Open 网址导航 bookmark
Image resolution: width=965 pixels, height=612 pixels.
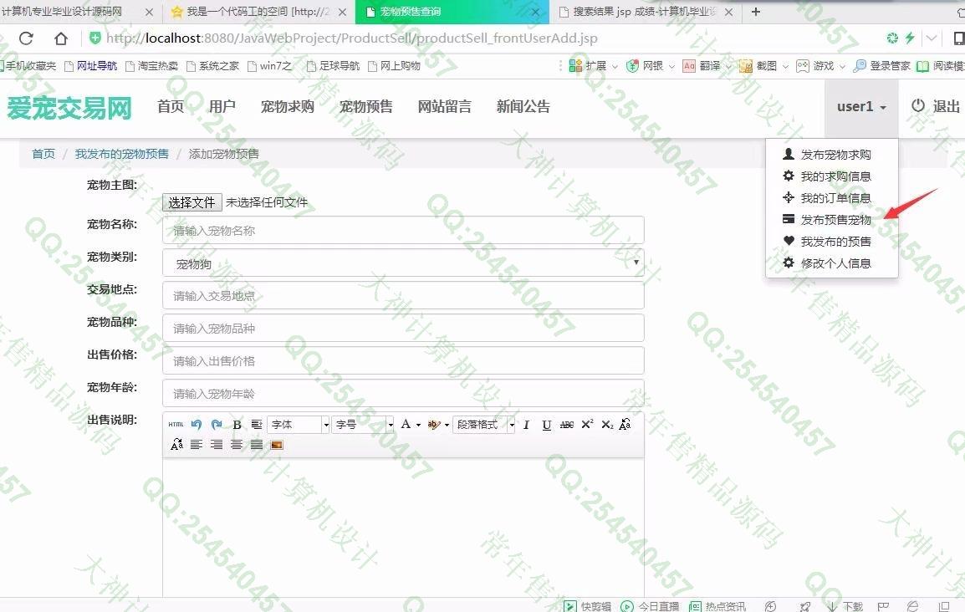[x=91, y=66]
